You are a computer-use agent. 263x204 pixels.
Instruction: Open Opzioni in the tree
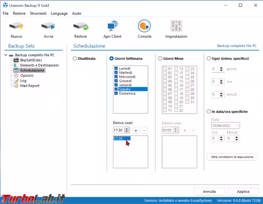click(27, 76)
